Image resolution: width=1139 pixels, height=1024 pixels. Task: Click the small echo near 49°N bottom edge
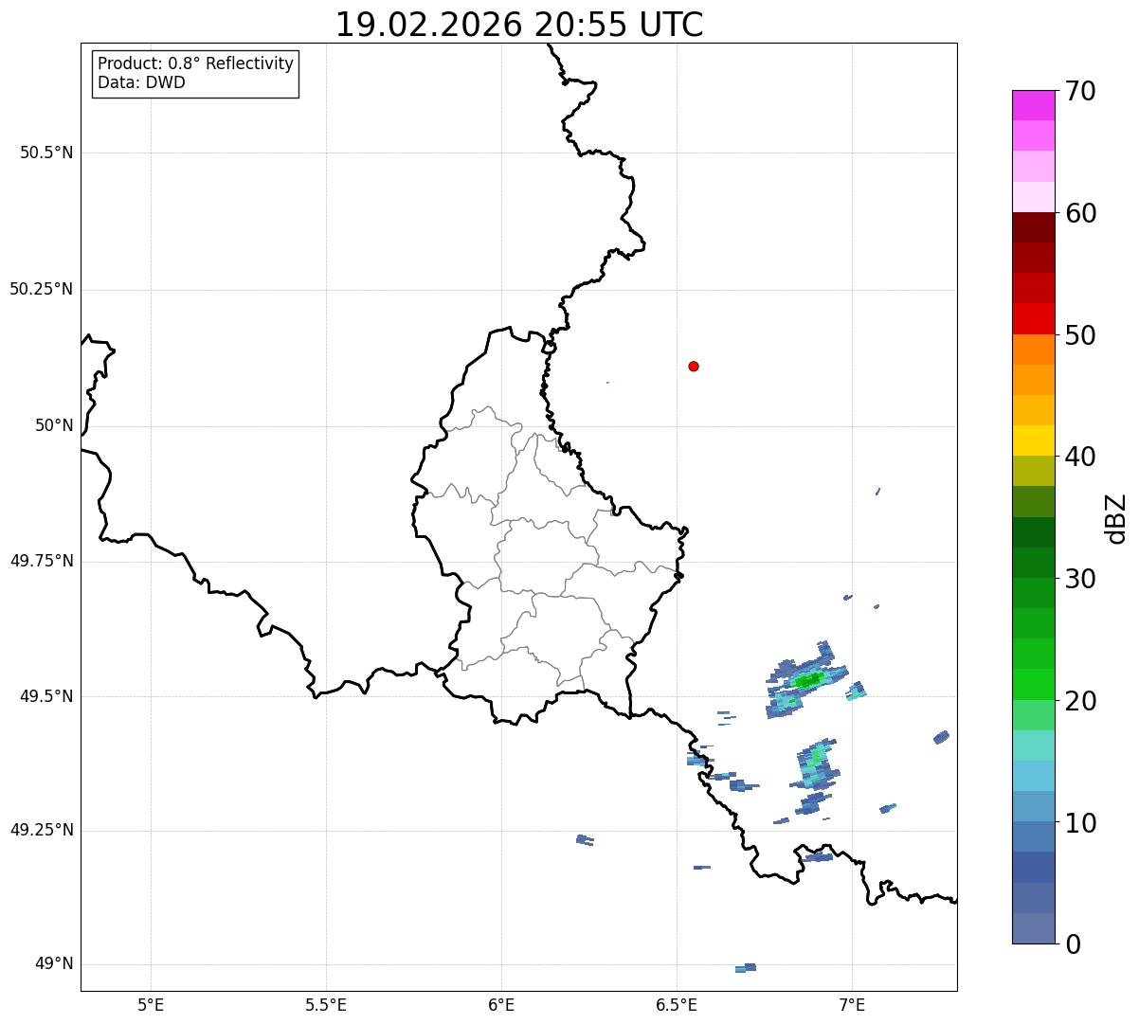click(x=746, y=968)
